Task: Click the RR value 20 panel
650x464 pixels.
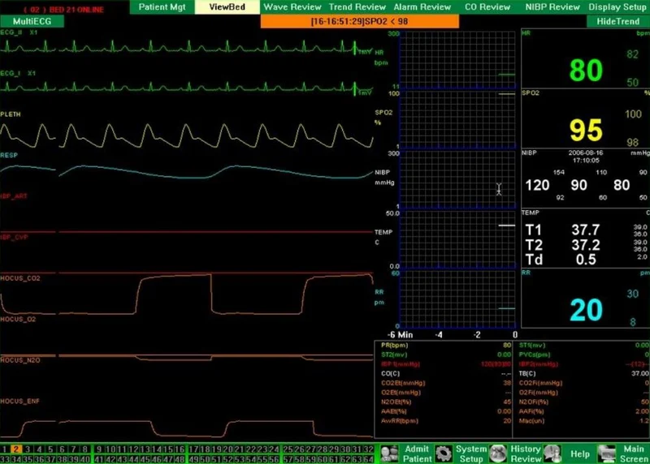Action: coord(585,298)
